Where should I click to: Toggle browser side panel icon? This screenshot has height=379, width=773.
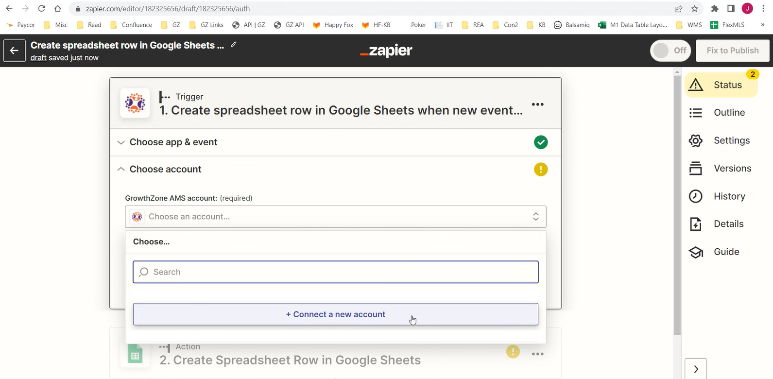731,9
